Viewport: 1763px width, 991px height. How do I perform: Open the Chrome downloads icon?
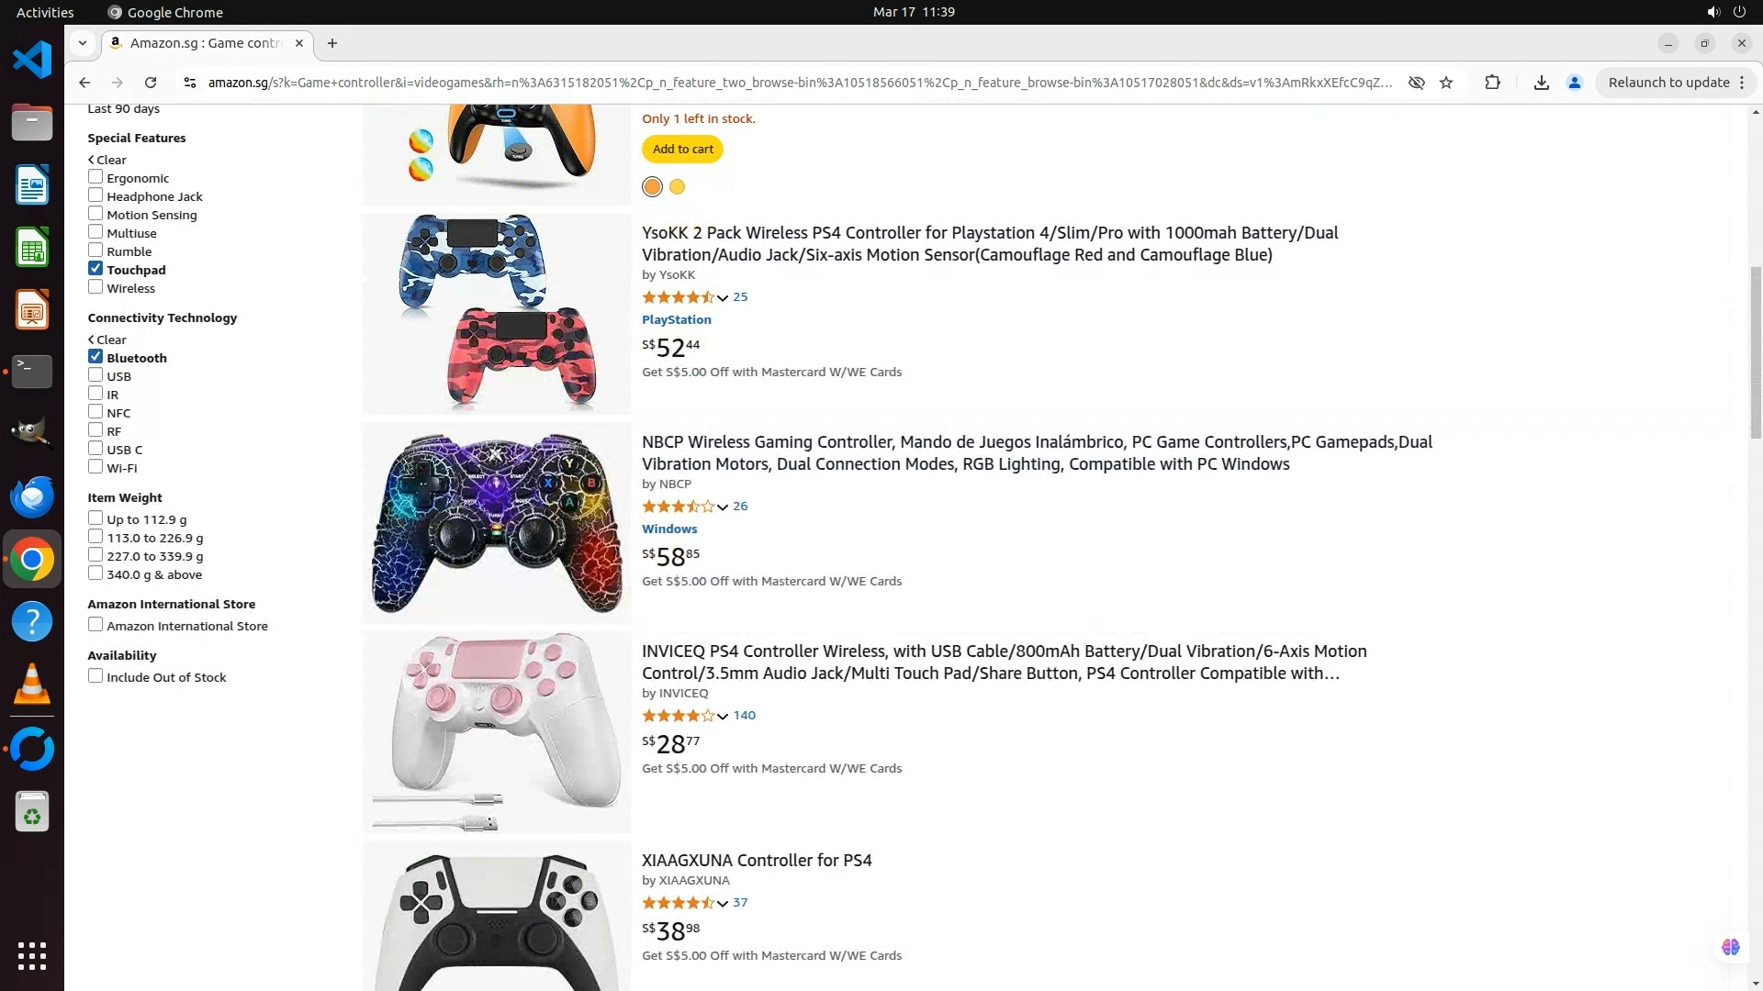pos(1541,83)
